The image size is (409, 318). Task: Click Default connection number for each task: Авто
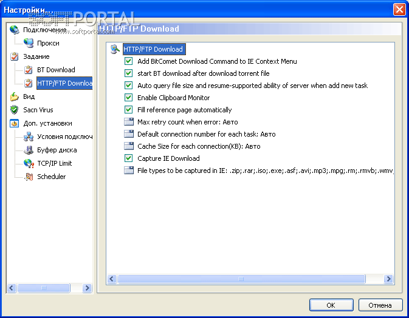point(207,134)
